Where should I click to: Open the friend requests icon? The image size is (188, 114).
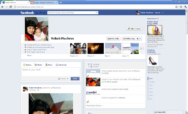click(x=37, y=13)
